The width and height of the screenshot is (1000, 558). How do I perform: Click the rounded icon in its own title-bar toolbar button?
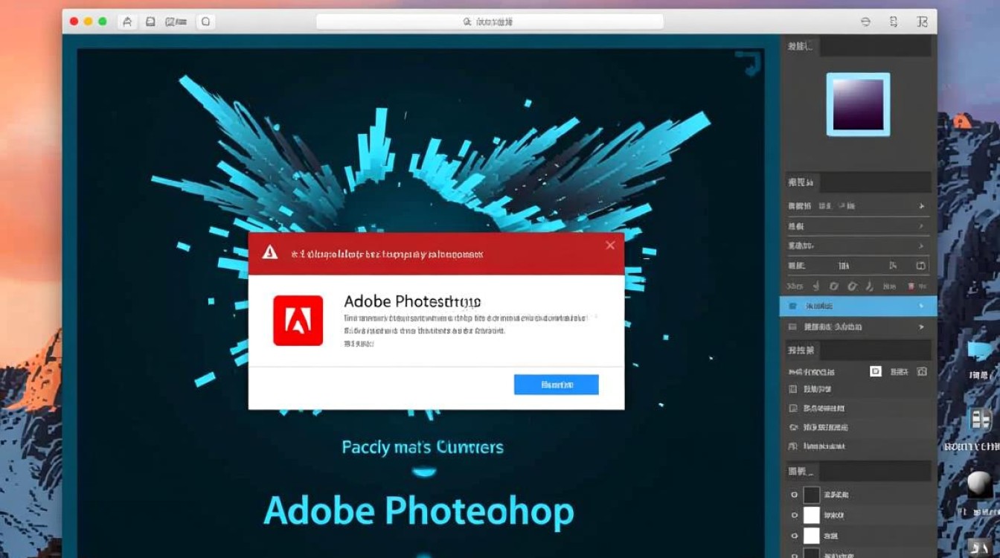coord(206,22)
